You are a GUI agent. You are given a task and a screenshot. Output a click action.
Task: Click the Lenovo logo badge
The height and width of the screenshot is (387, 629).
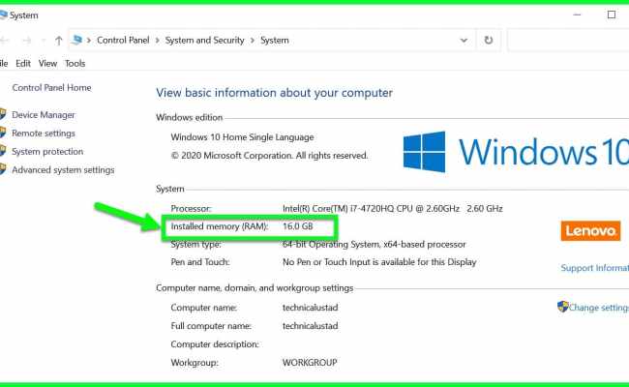click(590, 230)
